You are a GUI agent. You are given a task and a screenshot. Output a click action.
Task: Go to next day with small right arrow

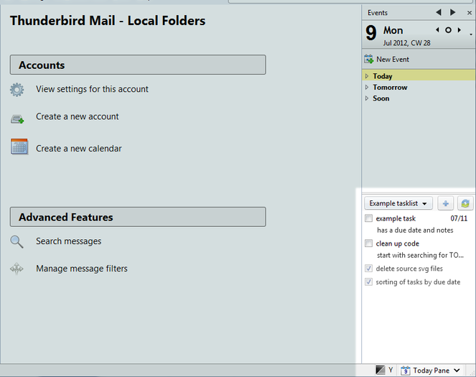click(x=459, y=30)
